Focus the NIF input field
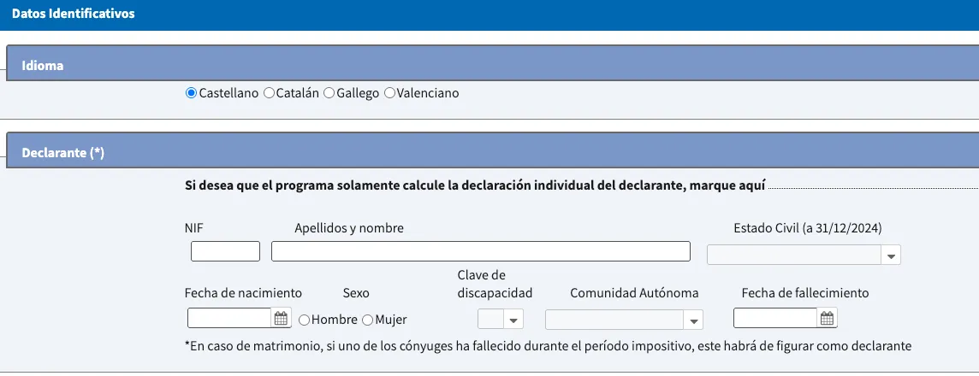The width and height of the screenshot is (979, 376). click(x=225, y=251)
